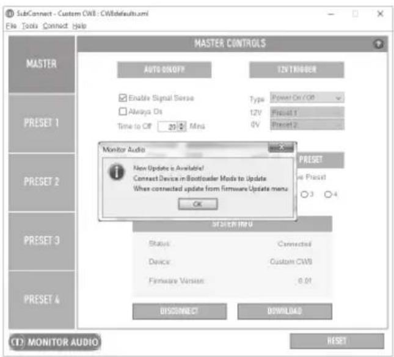Click the PRESET header behind the dialog

(321, 160)
